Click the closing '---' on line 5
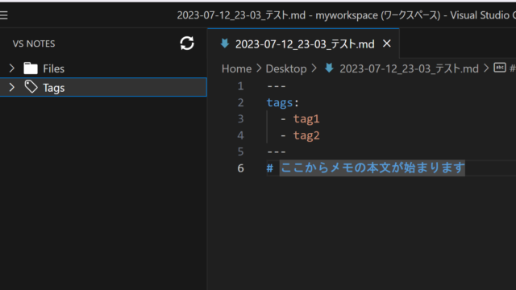 pyautogui.click(x=277, y=152)
